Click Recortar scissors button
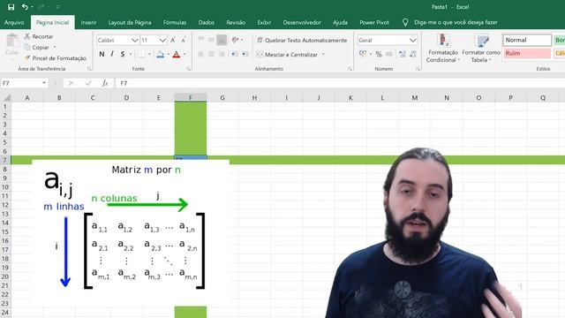This screenshot has height=318, width=565. tap(39, 36)
